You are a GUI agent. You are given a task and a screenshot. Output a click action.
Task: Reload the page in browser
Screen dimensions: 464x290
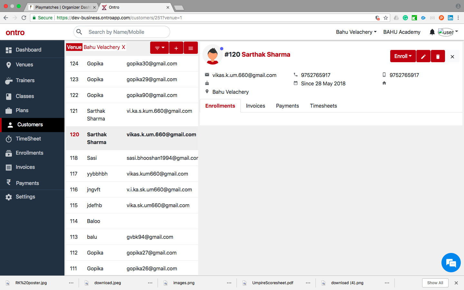pos(24,18)
